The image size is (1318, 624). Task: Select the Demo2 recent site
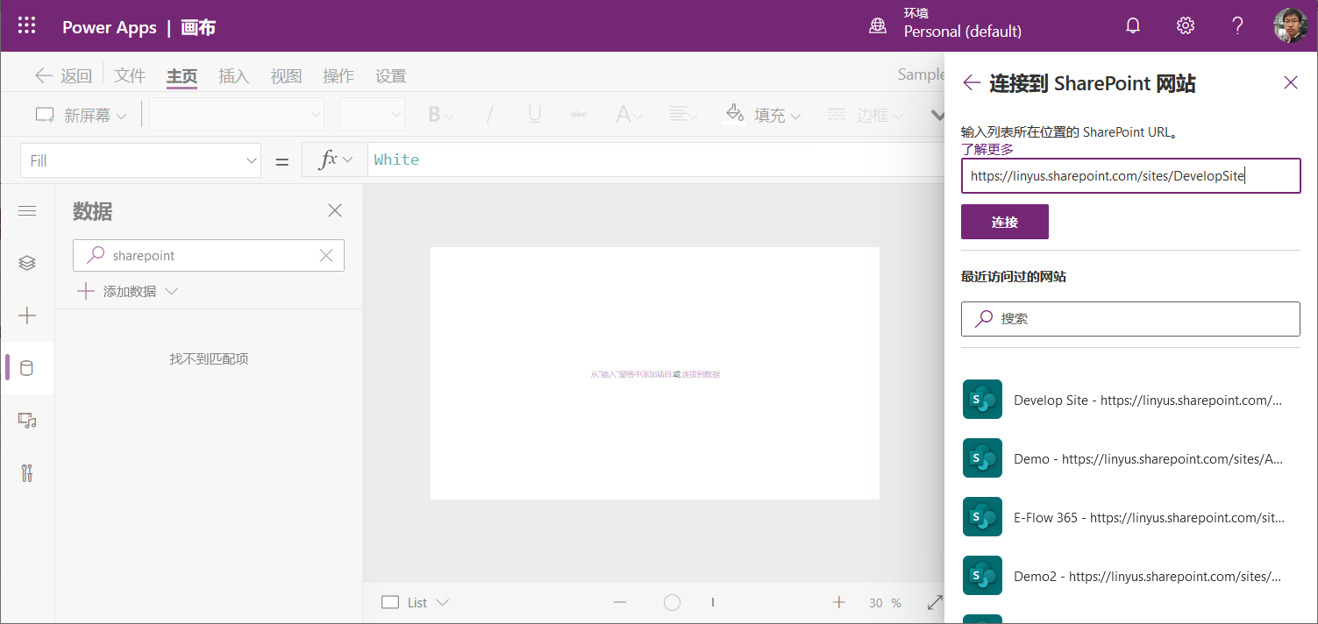tap(1130, 576)
